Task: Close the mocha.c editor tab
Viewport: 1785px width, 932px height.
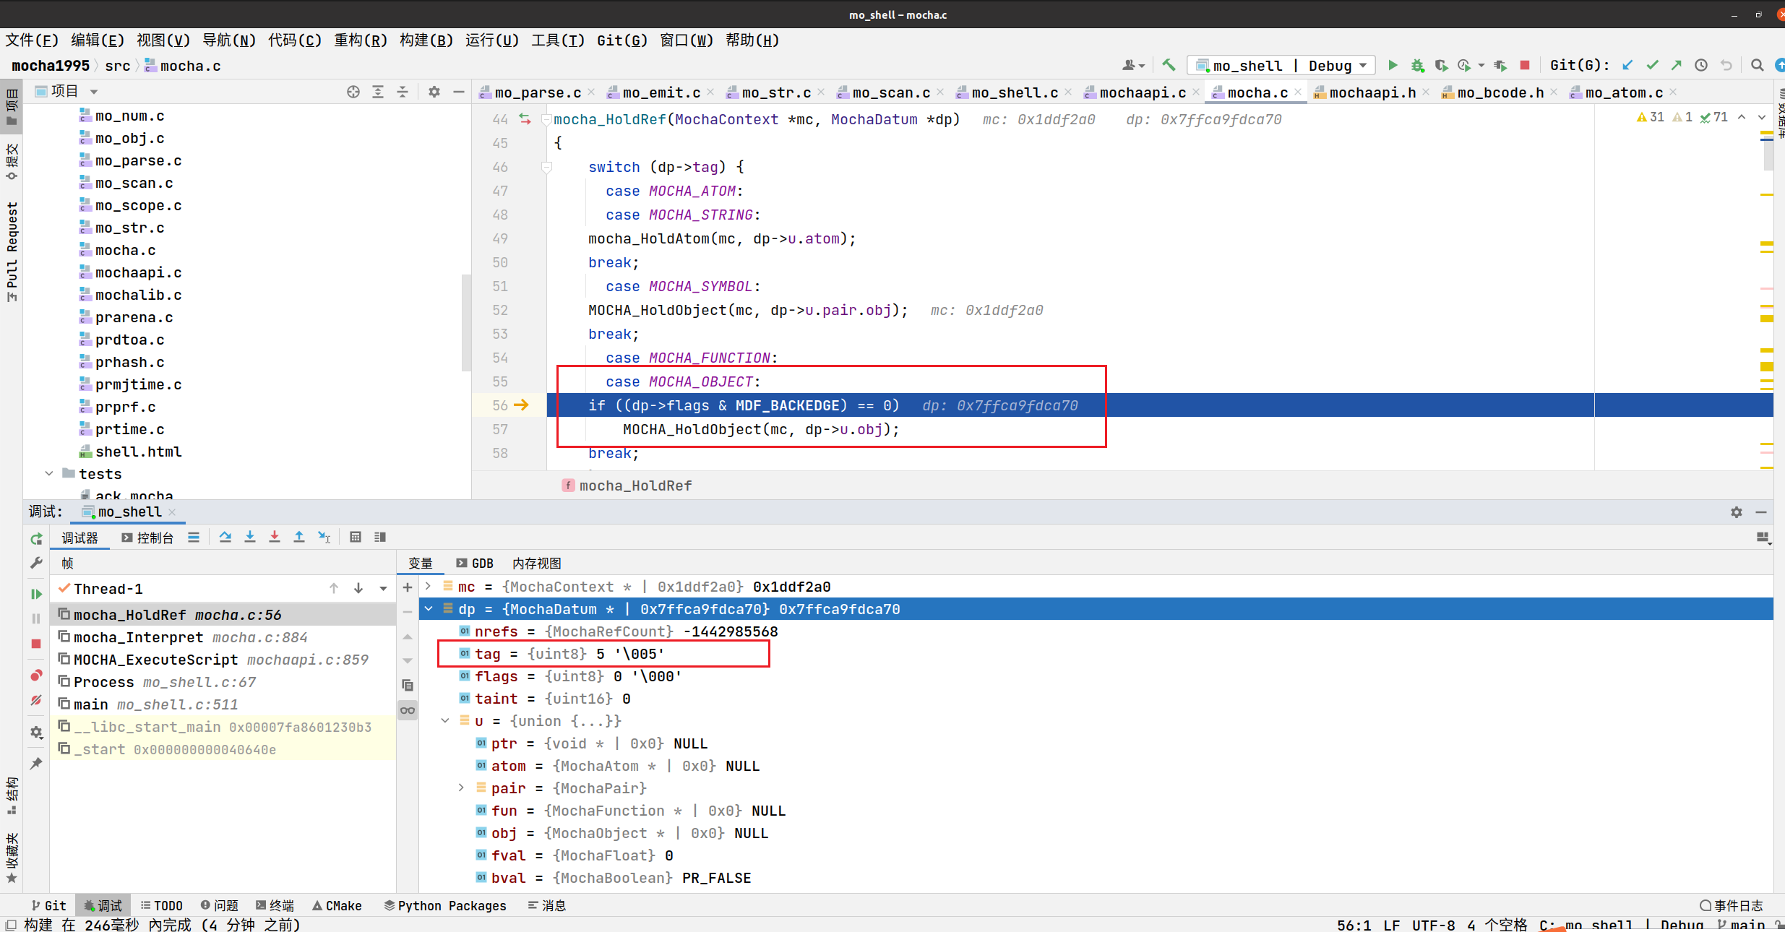Action: (x=1298, y=92)
